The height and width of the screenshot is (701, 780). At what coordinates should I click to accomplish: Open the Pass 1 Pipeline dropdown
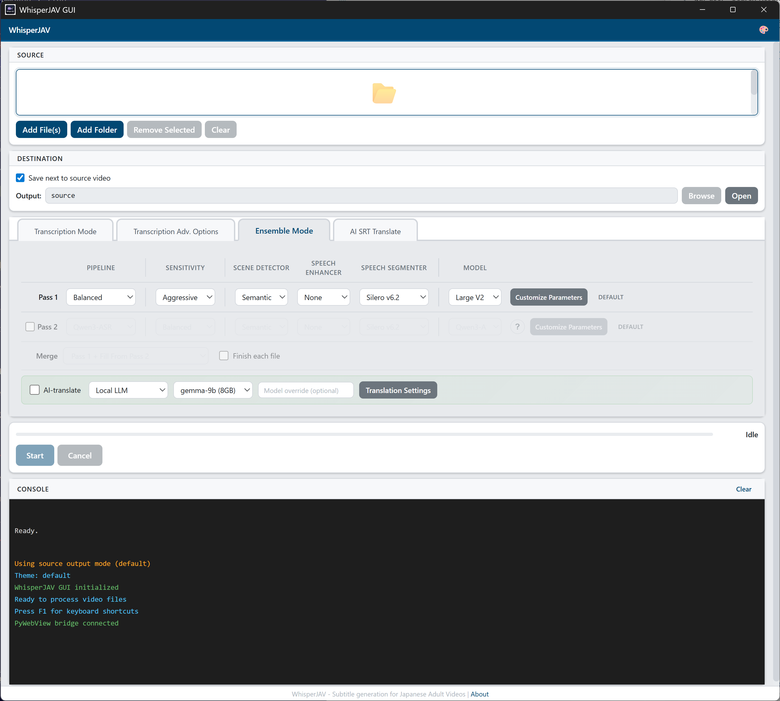(101, 297)
